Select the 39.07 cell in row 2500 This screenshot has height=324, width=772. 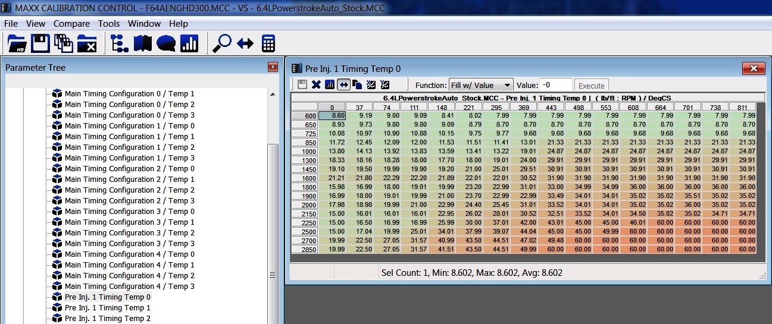[496, 232]
